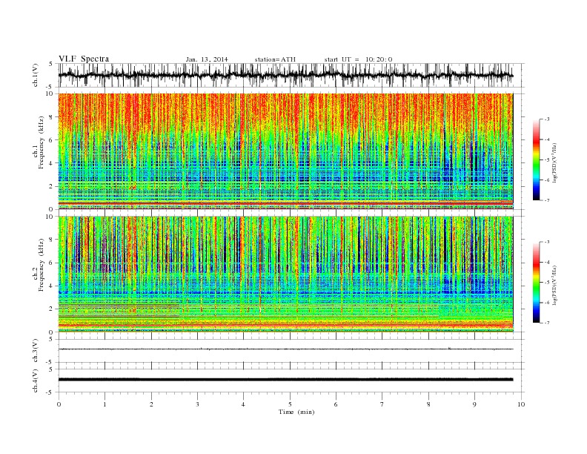587x454 pixels.
Task: Click the ch.1 voltage waveform trace panel
Action: click(x=291, y=75)
